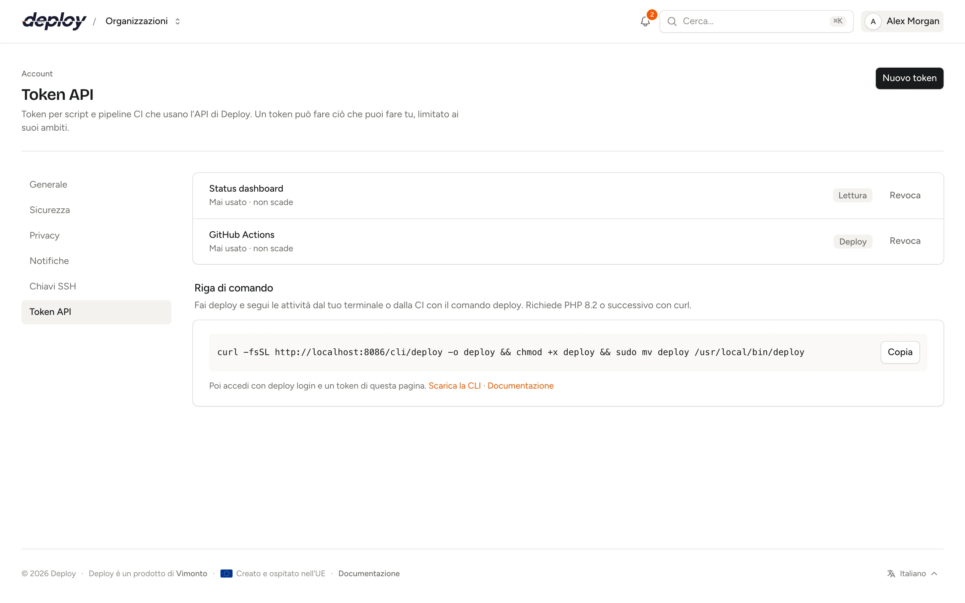Follow the Scarica la CLI link

coord(454,386)
